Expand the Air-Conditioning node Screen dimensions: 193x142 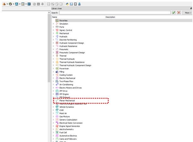click(53, 85)
